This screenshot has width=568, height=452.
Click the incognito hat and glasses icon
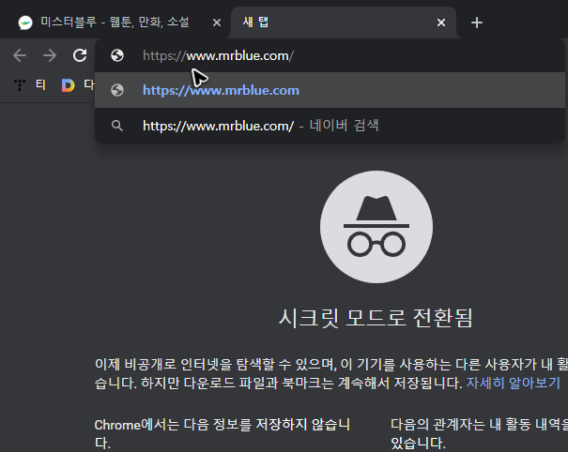click(376, 227)
